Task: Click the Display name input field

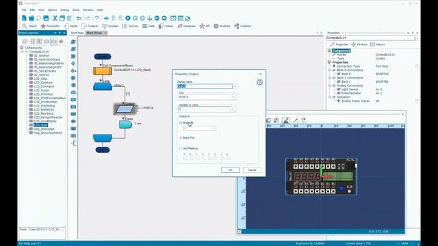Action: [x=205, y=86]
